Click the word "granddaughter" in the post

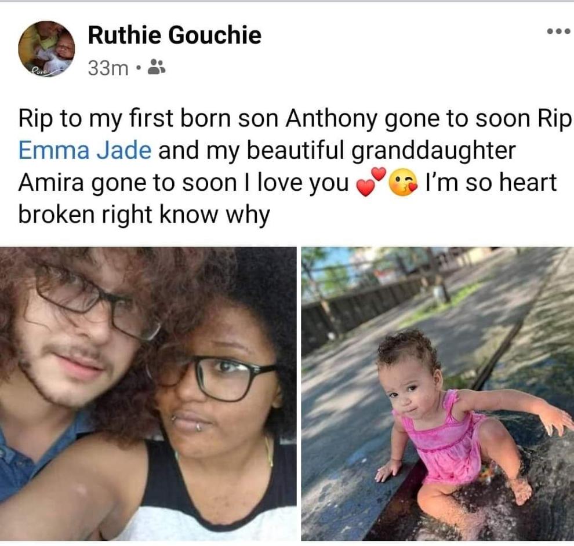tap(434, 151)
